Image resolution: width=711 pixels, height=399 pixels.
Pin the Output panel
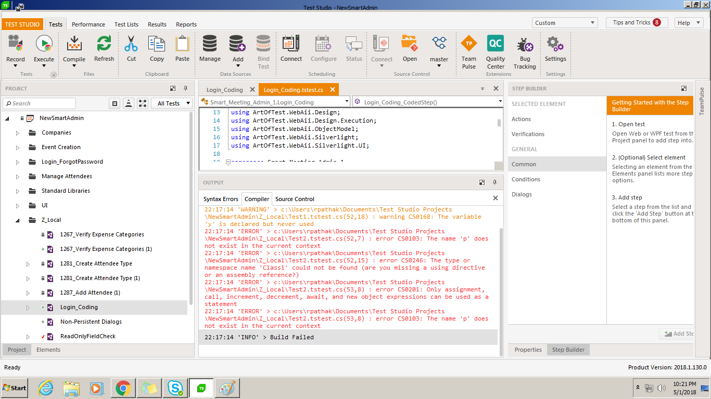(494, 182)
